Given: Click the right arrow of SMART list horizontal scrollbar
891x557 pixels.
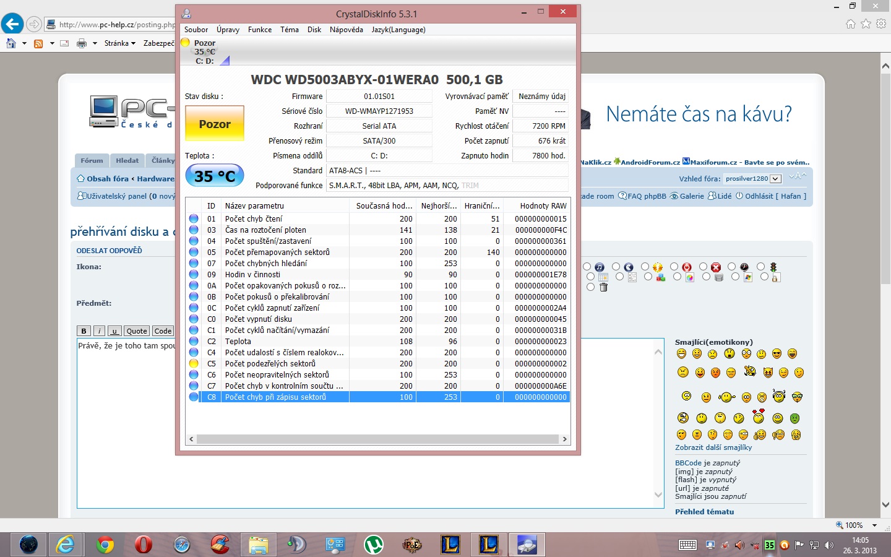Looking at the screenshot, I should click(564, 439).
